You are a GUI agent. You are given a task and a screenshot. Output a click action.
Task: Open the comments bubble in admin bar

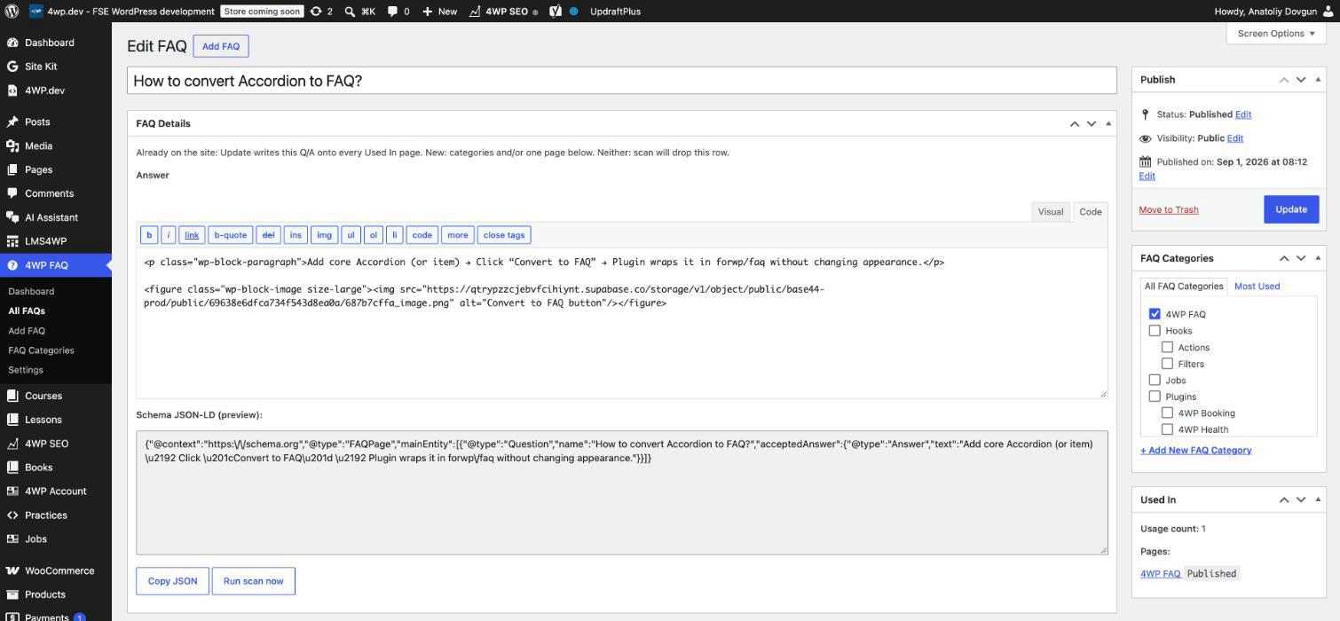point(392,12)
